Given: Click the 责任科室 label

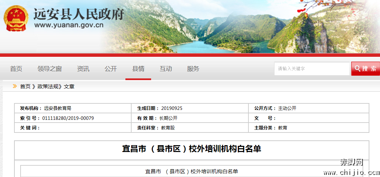Looking at the screenshot, I should click(x=148, y=128).
